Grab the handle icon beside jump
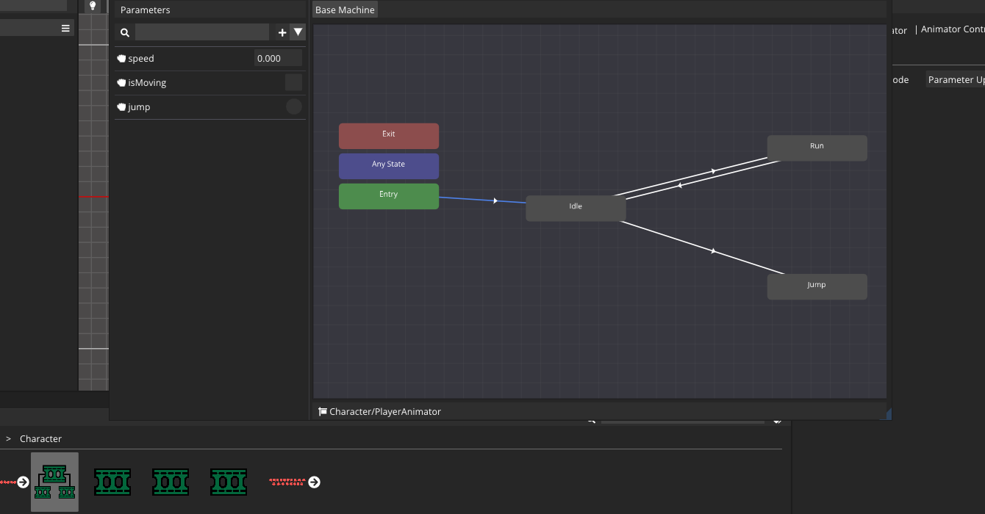The width and height of the screenshot is (985, 514). click(x=121, y=107)
